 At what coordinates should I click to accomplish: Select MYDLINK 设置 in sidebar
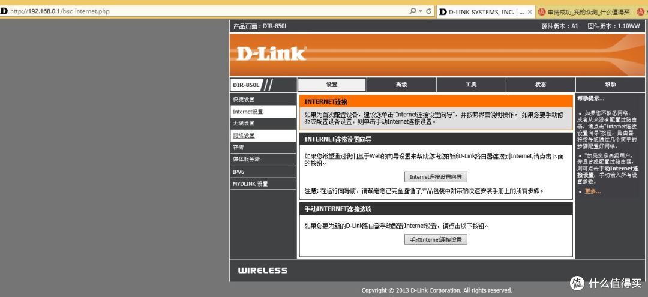pos(263,184)
